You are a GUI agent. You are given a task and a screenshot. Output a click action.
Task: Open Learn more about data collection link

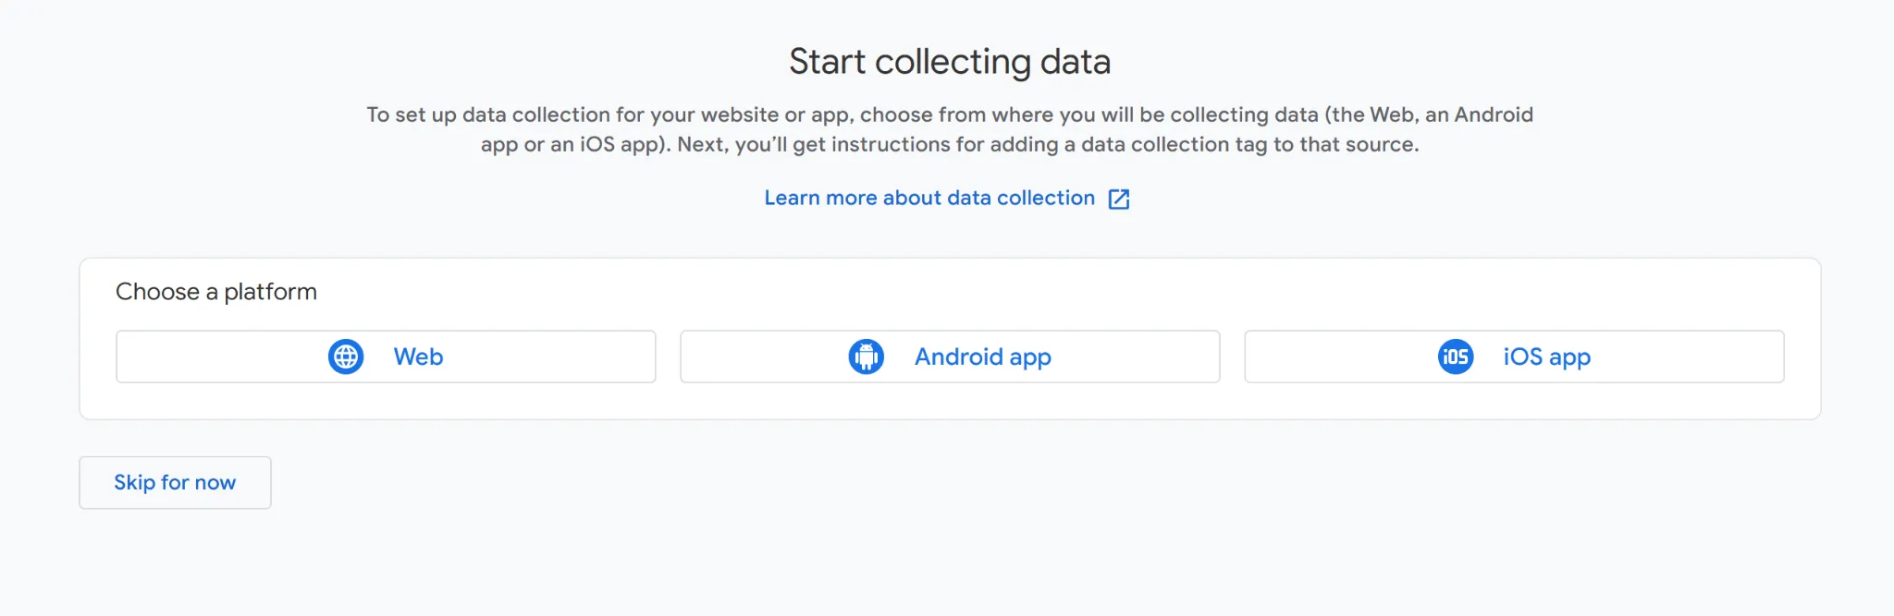[x=929, y=198]
